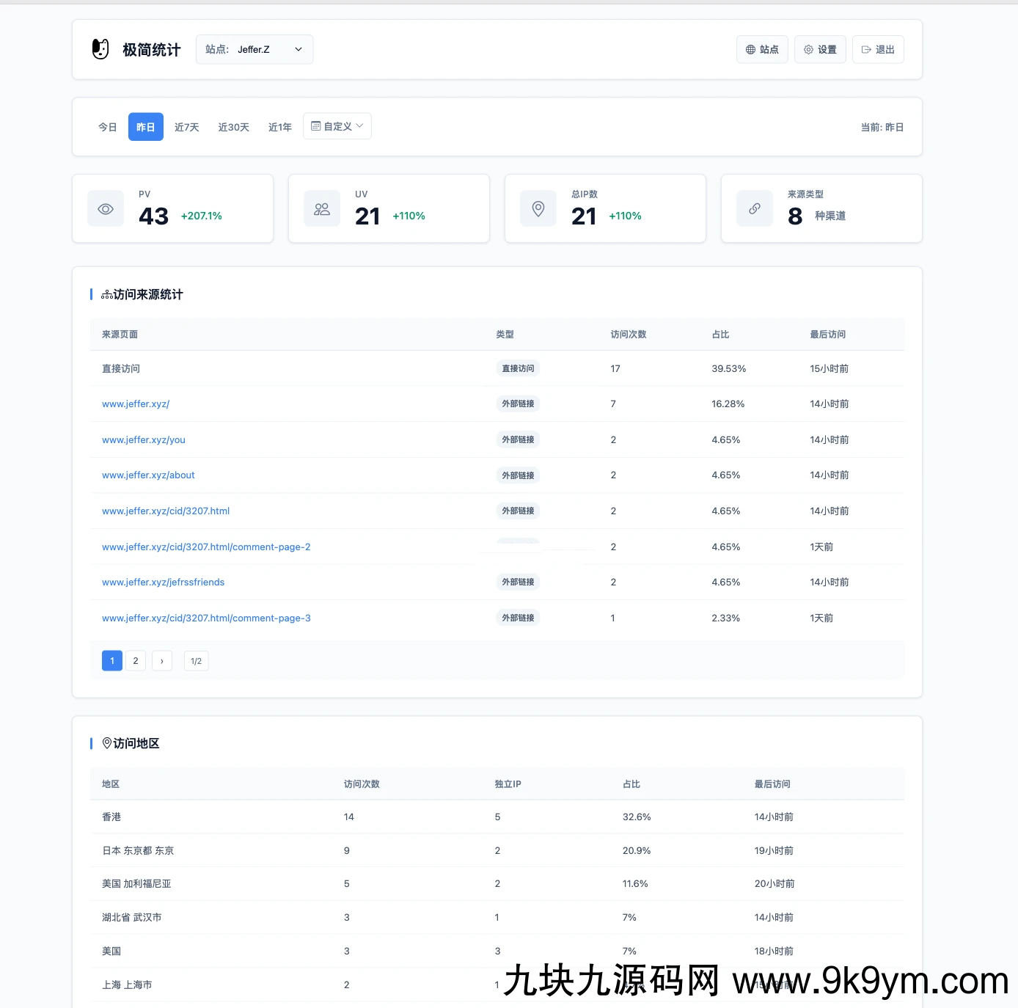Image resolution: width=1018 pixels, height=1008 pixels.
Task: Open the 自定义 date range dropdown
Action: 337,126
